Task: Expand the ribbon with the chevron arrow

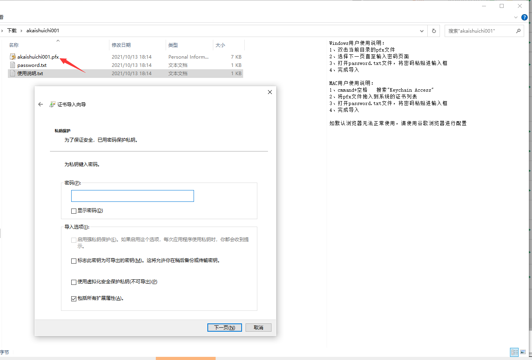Action: click(515, 17)
